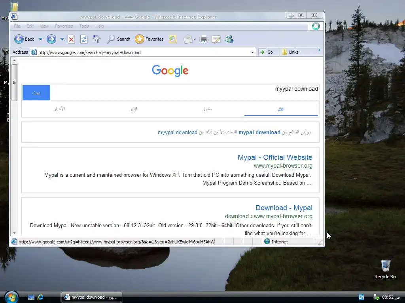
Task: Switch to the Videos tab (فيديو)
Action: (133, 109)
